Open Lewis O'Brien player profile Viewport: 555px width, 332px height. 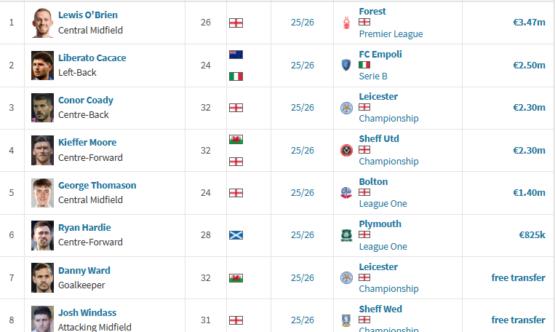pos(88,15)
